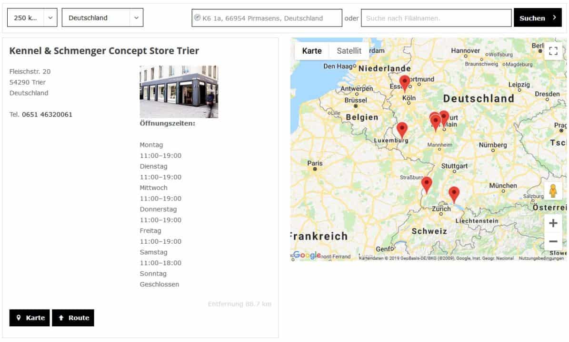Viewport: 569px width, 342px height.
Task: Select the rightmost marker near Frankfurt am Main
Action: click(444, 118)
